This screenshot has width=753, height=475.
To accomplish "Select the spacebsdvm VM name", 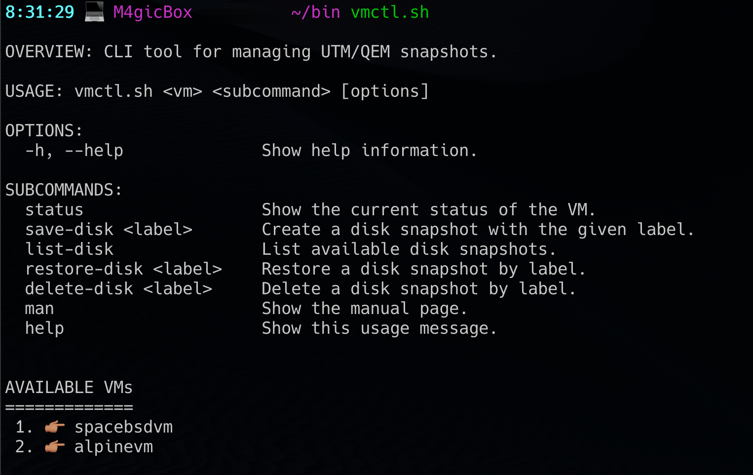I will pos(123,427).
